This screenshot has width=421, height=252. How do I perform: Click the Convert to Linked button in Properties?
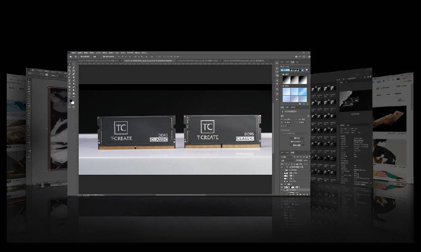[x=297, y=142]
